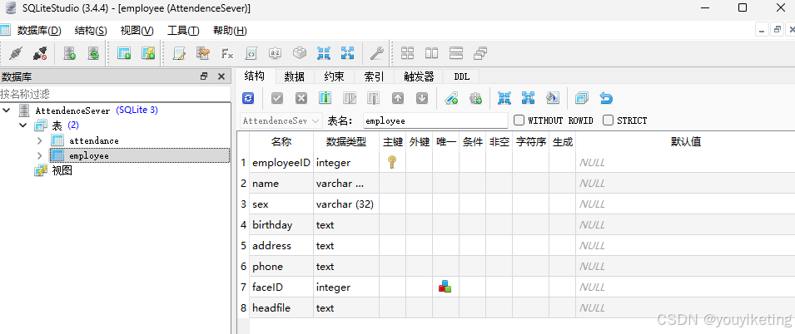Collapse the AttendenceSever database node
Image resolution: width=795 pixels, height=334 pixels.
pos(7,110)
